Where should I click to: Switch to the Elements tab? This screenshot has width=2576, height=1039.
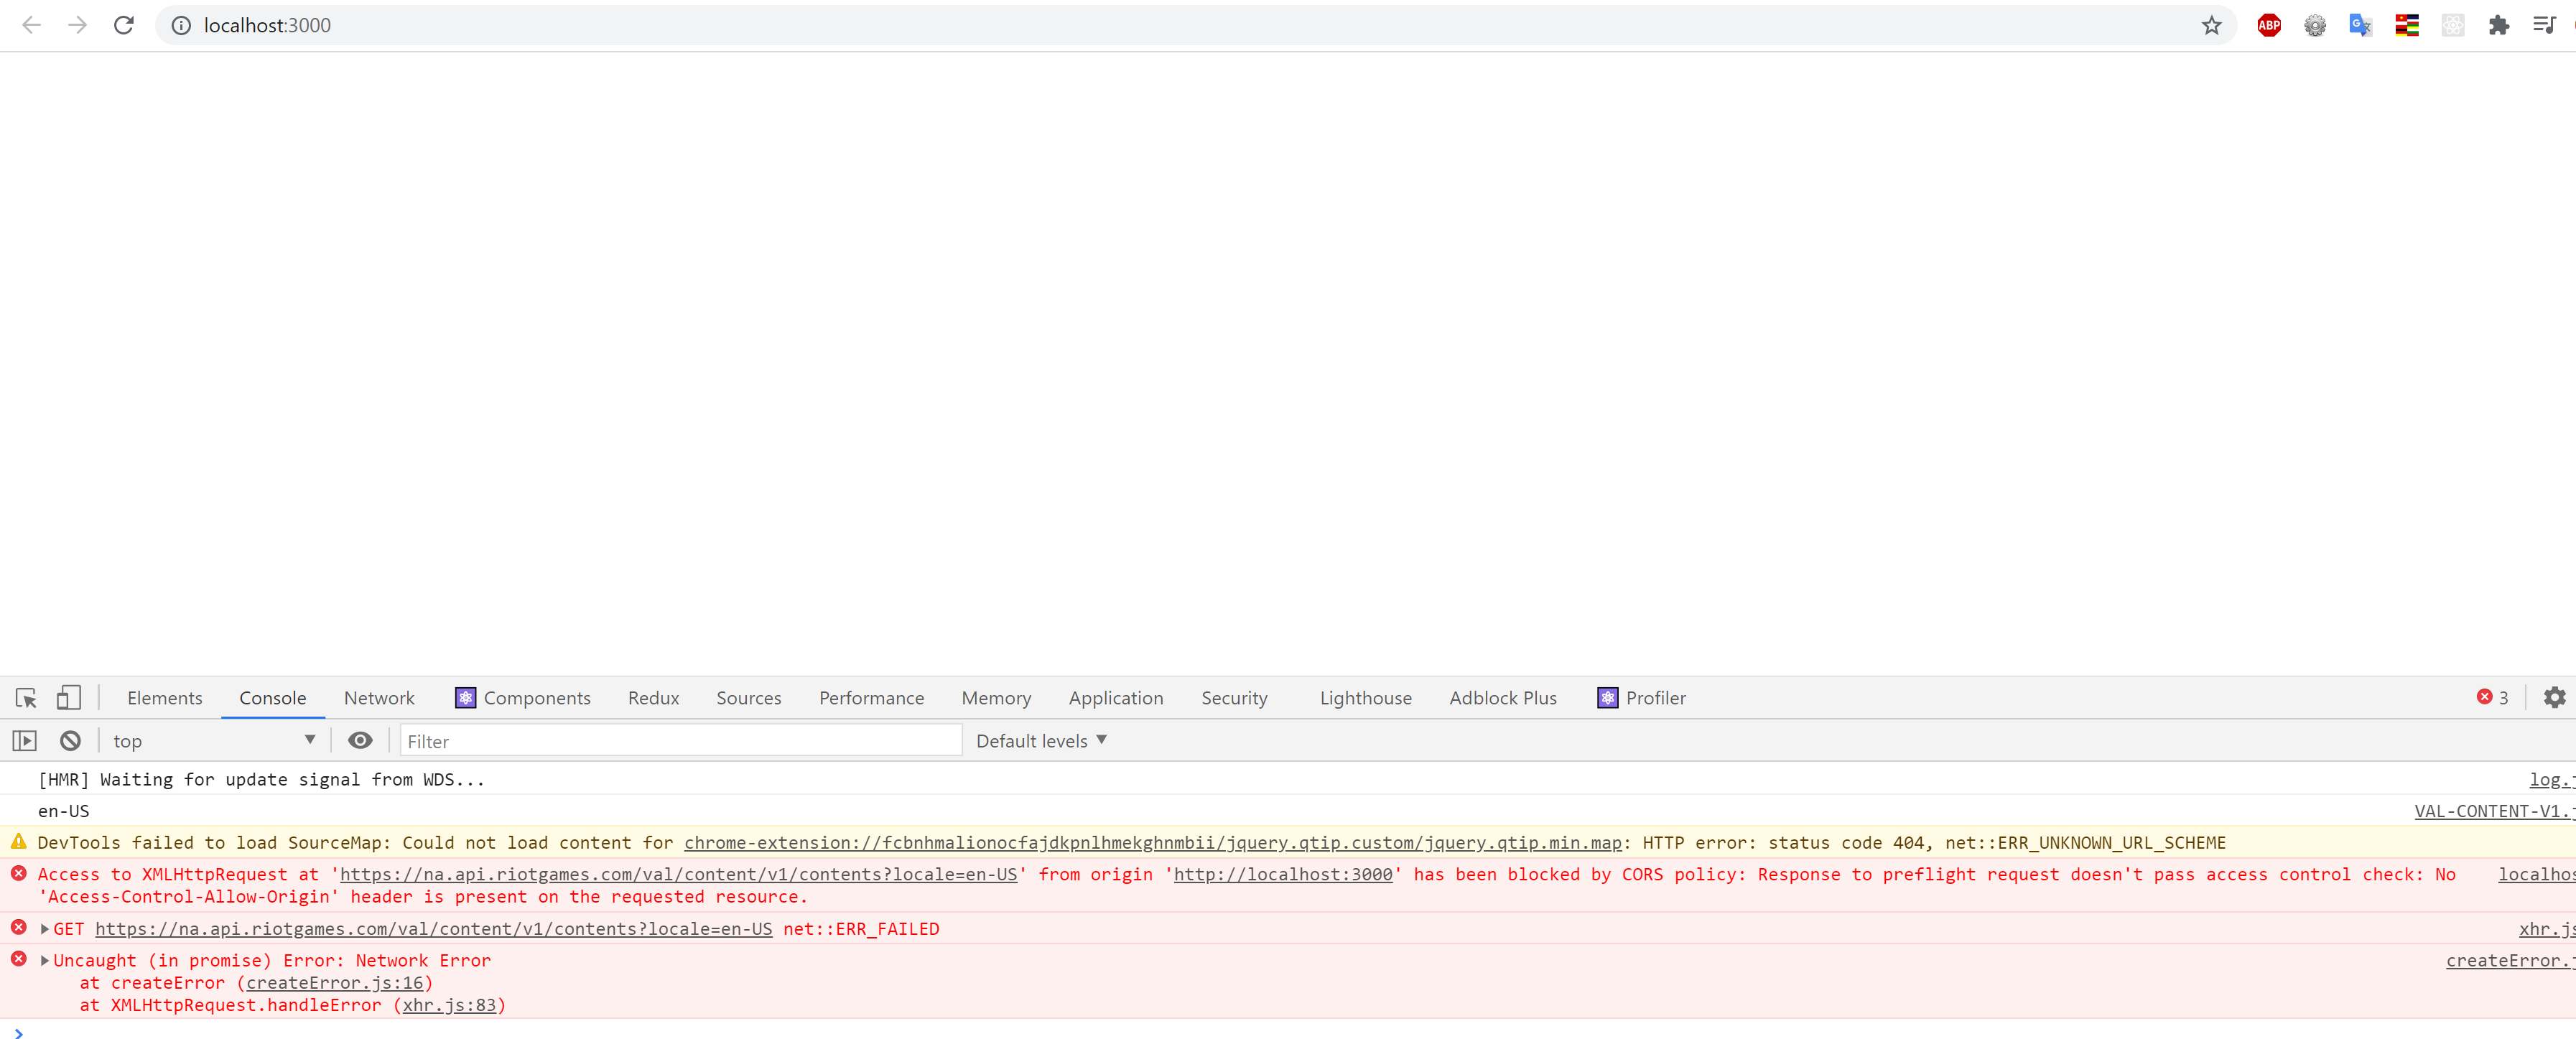point(165,697)
